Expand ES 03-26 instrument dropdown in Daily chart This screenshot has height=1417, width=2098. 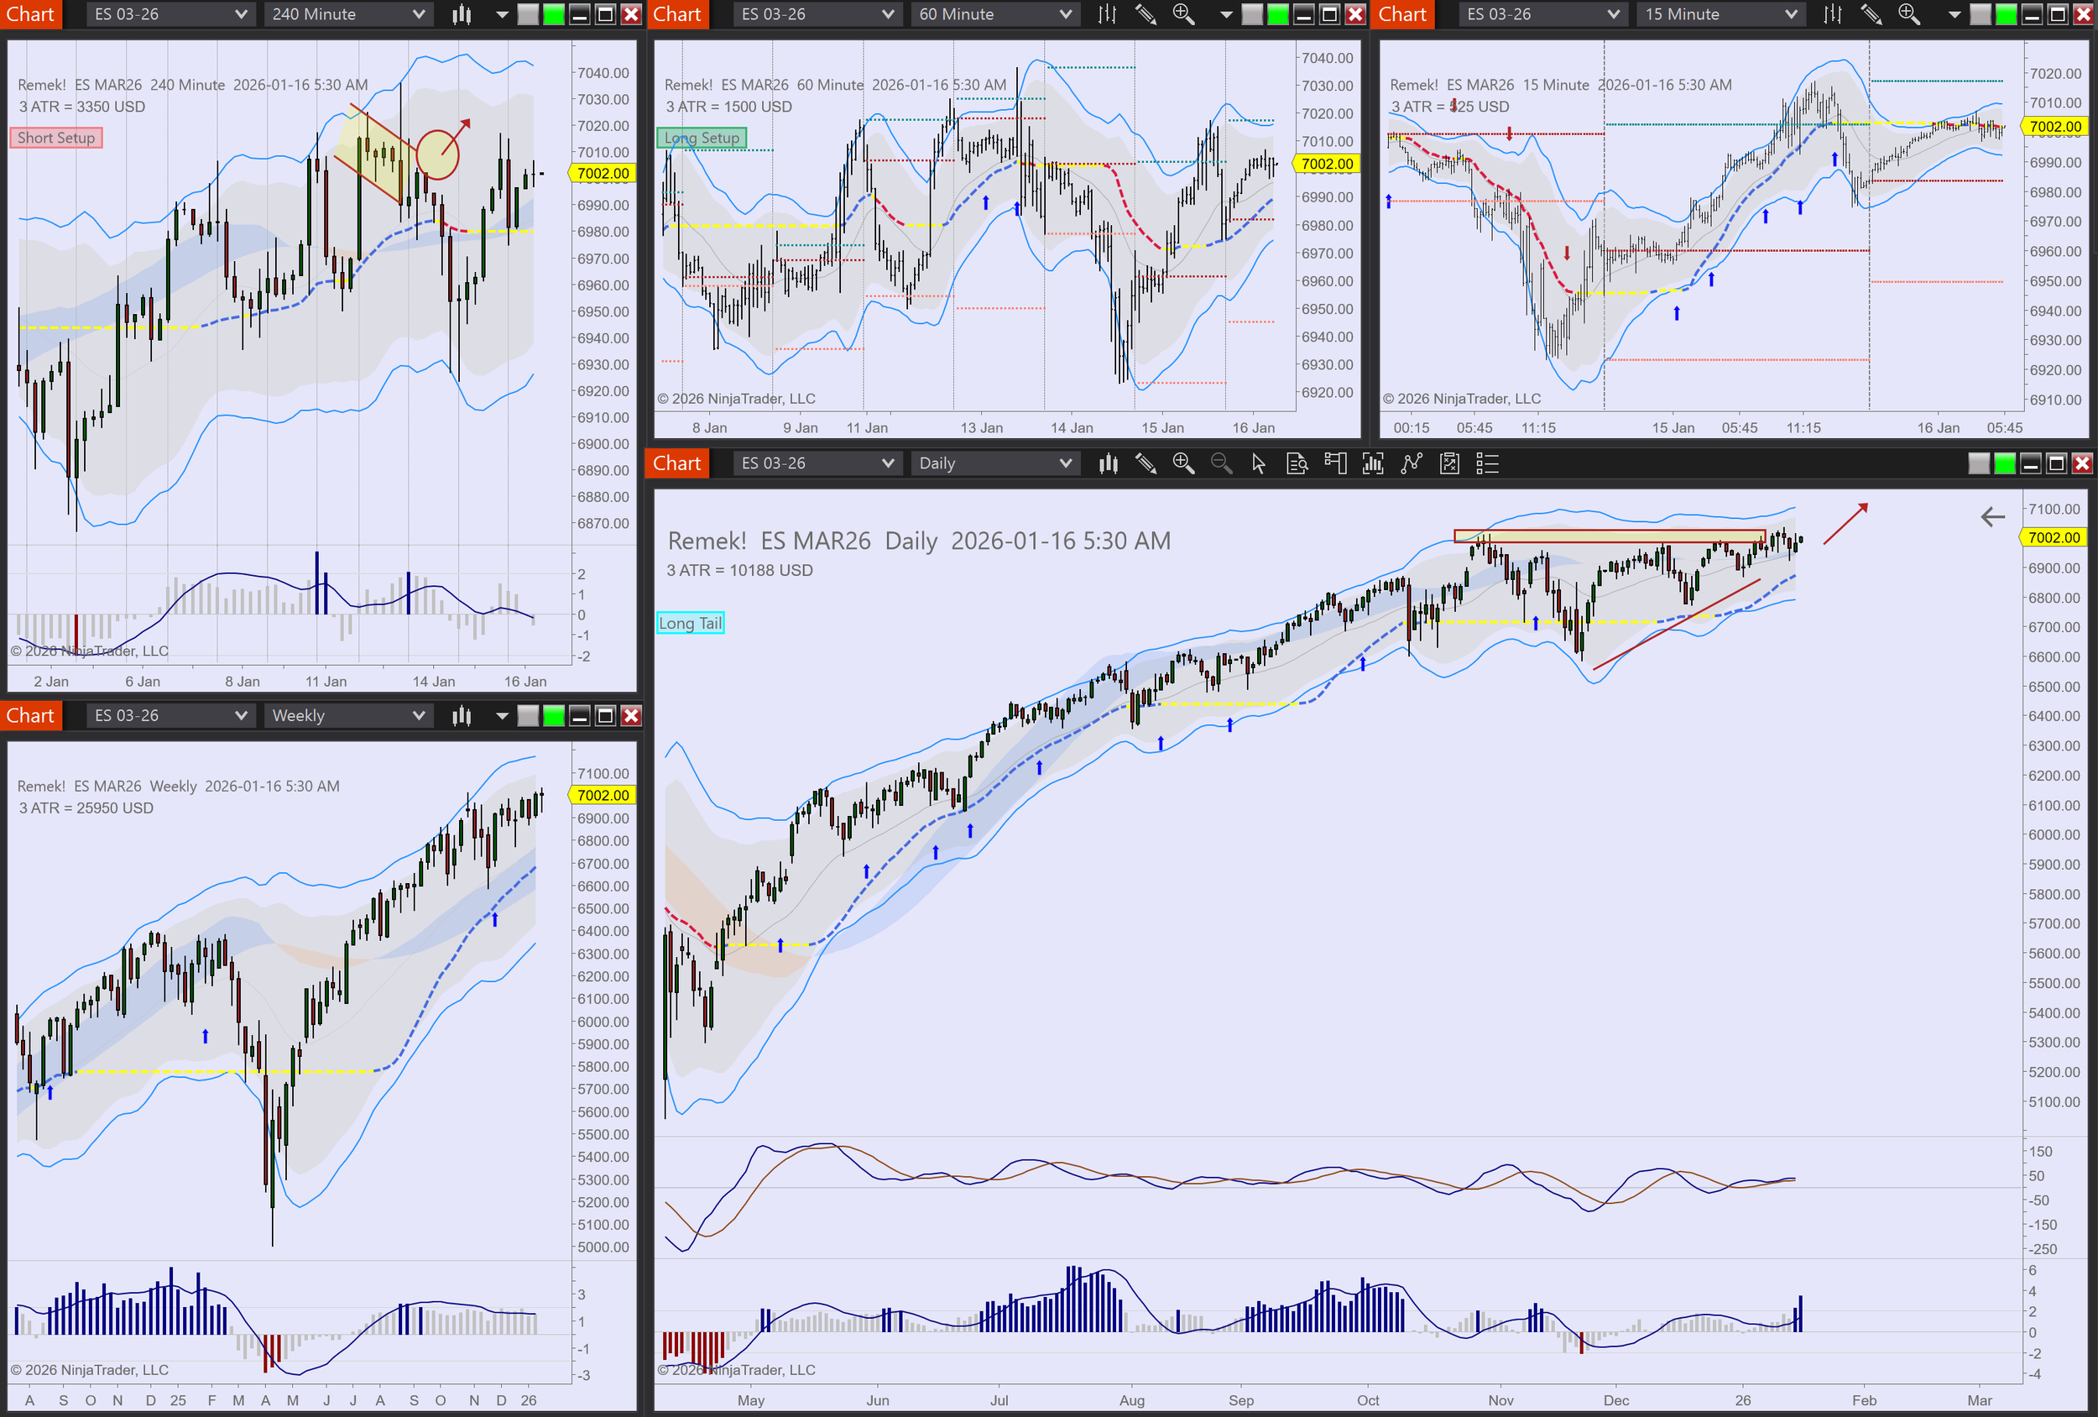[x=816, y=463]
